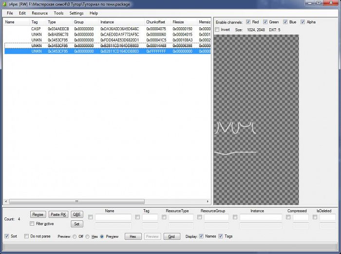This screenshot has height=254, width=341.
Task: Set preview mode to Off
Action: [74, 236]
